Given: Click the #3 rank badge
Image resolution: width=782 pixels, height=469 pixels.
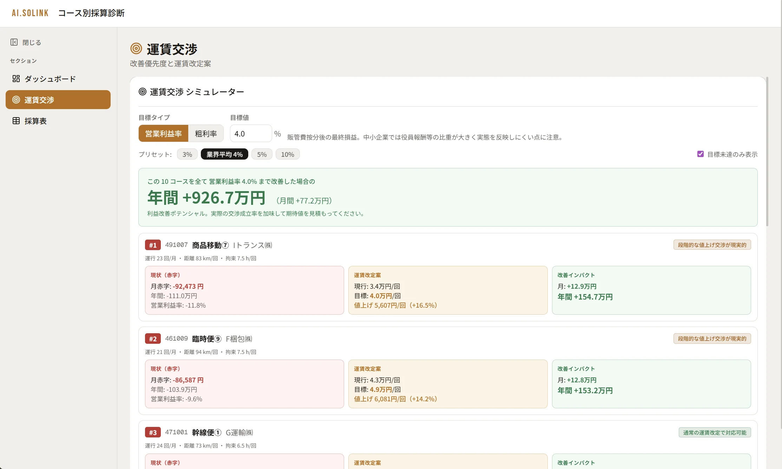Looking at the screenshot, I should (153, 432).
